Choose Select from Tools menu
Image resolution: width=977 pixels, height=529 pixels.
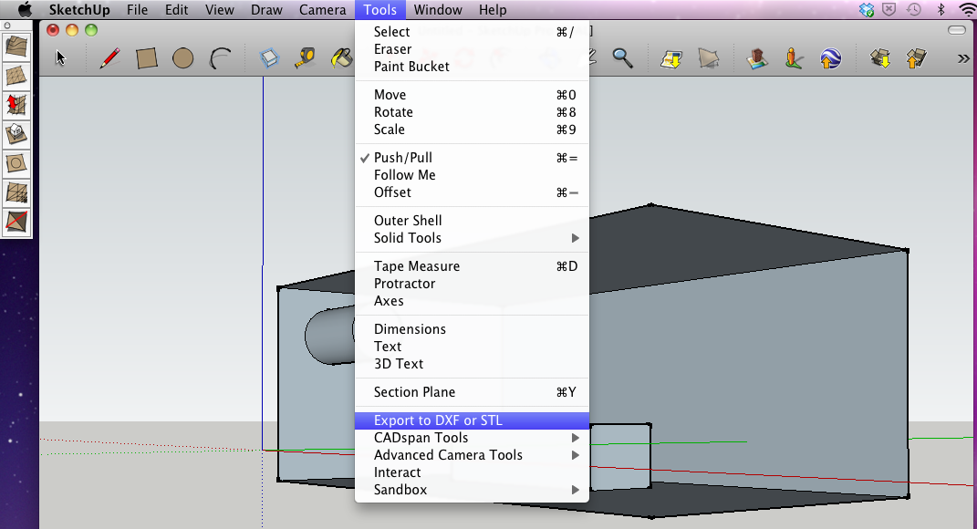coord(472,32)
